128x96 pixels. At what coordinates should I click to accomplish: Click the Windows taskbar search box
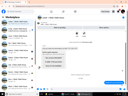click(22, 94)
